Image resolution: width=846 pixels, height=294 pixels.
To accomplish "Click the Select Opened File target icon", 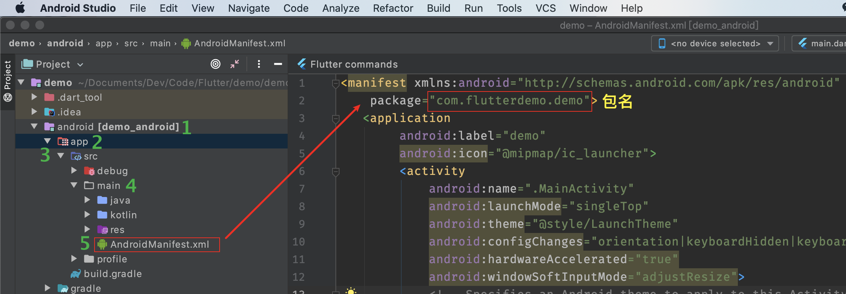I will [x=216, y=64].
